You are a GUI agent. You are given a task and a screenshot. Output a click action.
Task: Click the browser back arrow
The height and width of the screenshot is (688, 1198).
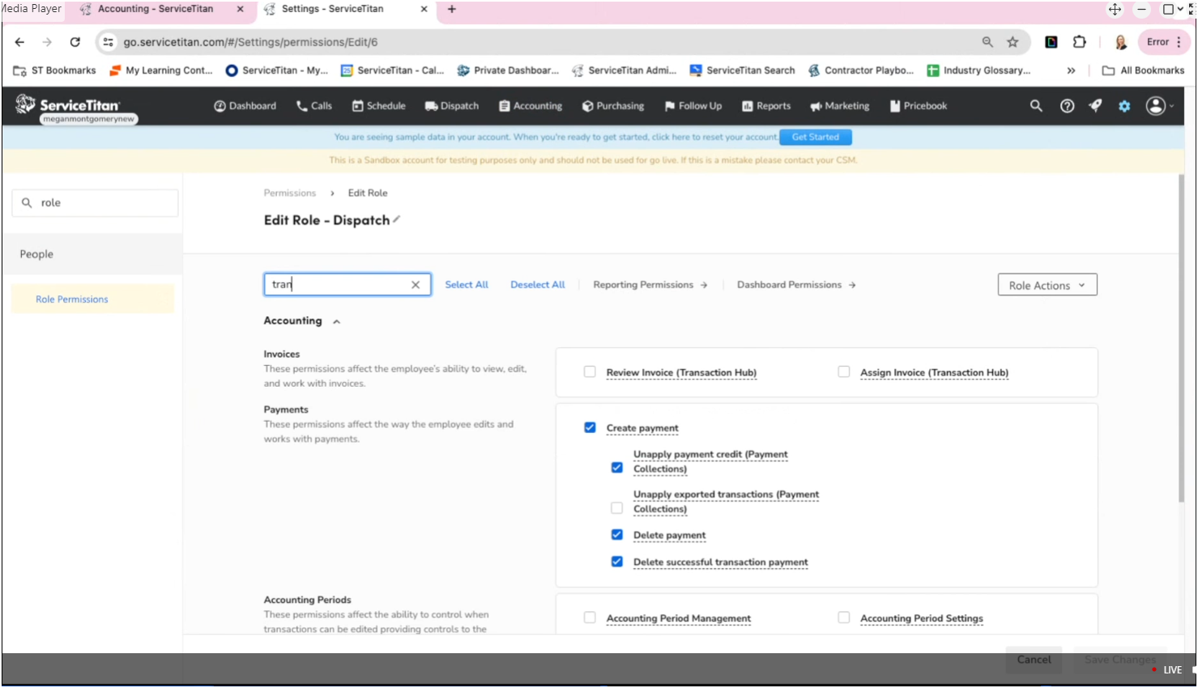(19, 42)
